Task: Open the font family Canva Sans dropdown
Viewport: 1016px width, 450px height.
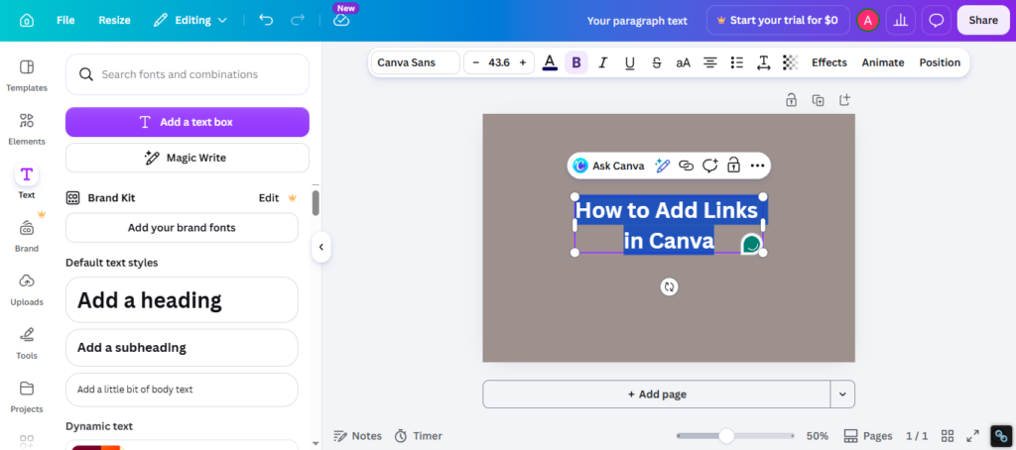Action: (416, 62)
